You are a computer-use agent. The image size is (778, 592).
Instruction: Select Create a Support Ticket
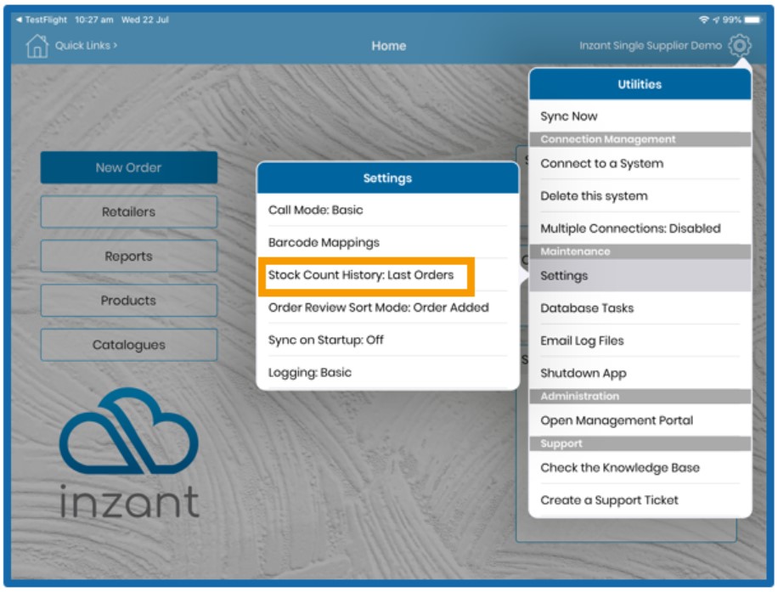[x=640, y=500]
